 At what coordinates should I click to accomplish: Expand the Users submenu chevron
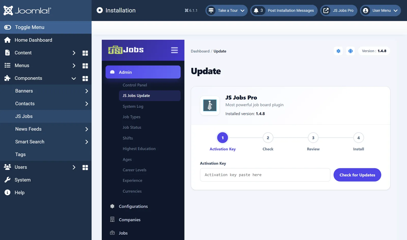click(74, 167)
